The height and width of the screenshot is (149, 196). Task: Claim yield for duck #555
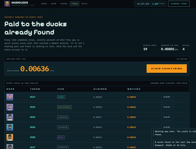pos(167,126)
